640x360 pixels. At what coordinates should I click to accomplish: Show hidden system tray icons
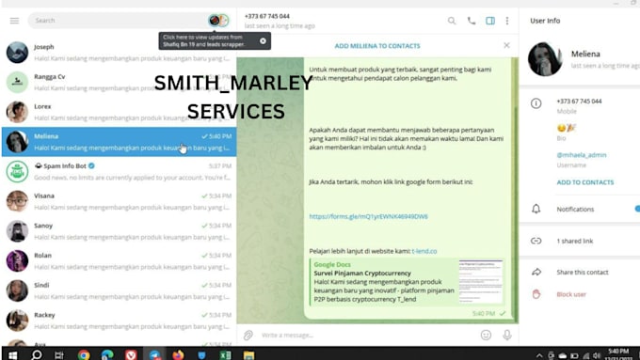(x=538, y=355)
